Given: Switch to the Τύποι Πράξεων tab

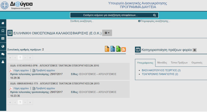Looking at the screenshot, I should coord(179,63).
